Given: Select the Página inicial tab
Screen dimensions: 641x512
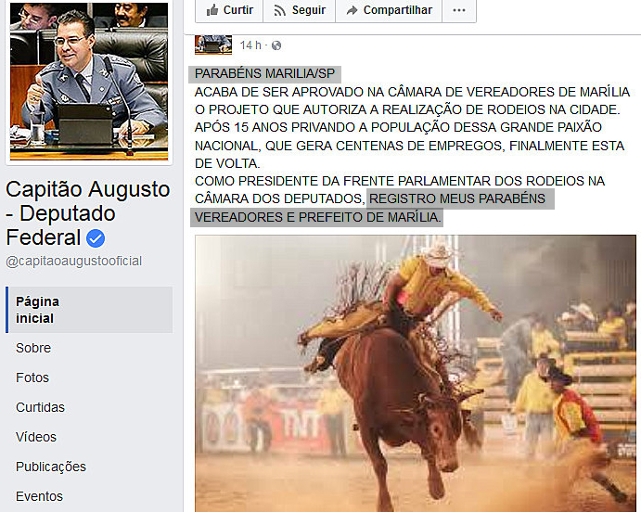Looking at the screenshot, I should click(89, 310).
